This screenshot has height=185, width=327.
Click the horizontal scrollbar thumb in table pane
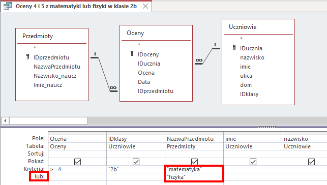tap(48, 120)
